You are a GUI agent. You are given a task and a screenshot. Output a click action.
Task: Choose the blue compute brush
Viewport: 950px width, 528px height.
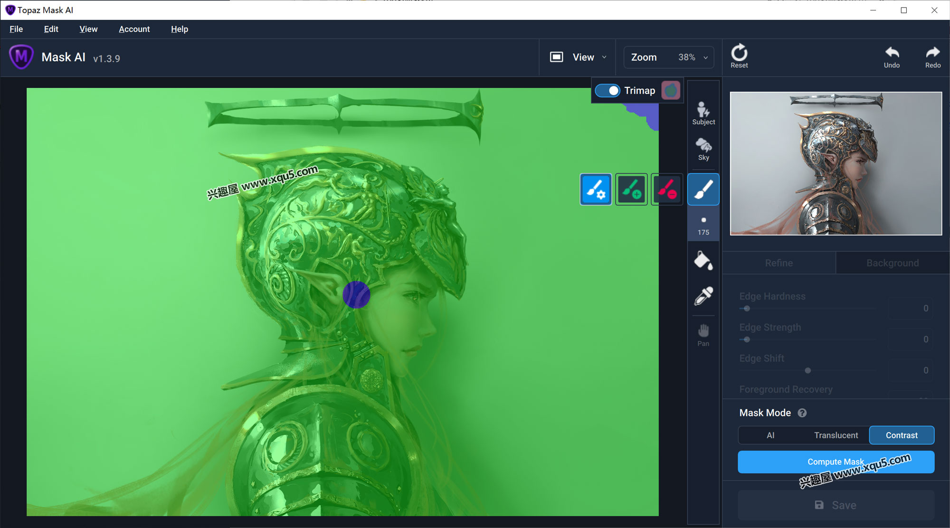tap(596, 189)
